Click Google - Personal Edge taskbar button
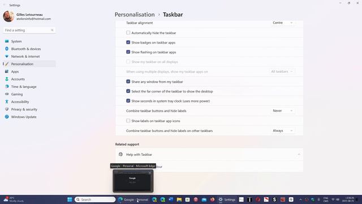362x204 pixels. tap(133, 199)
